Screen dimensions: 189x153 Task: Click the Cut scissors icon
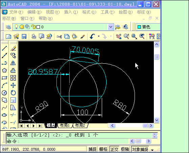[x=59, y=36]
